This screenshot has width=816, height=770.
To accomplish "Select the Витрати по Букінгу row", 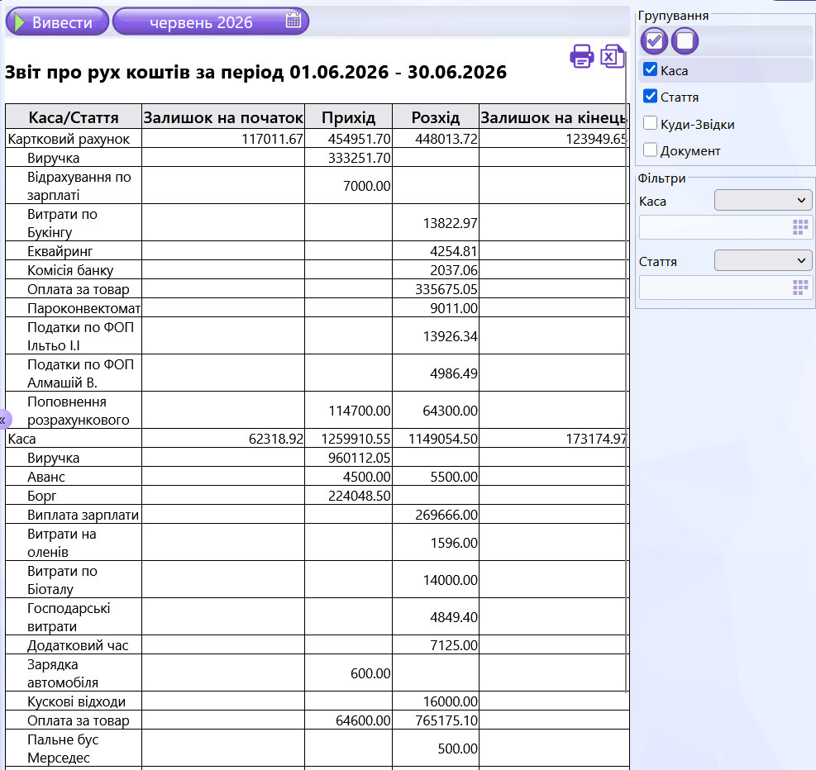I will point(317,222).
